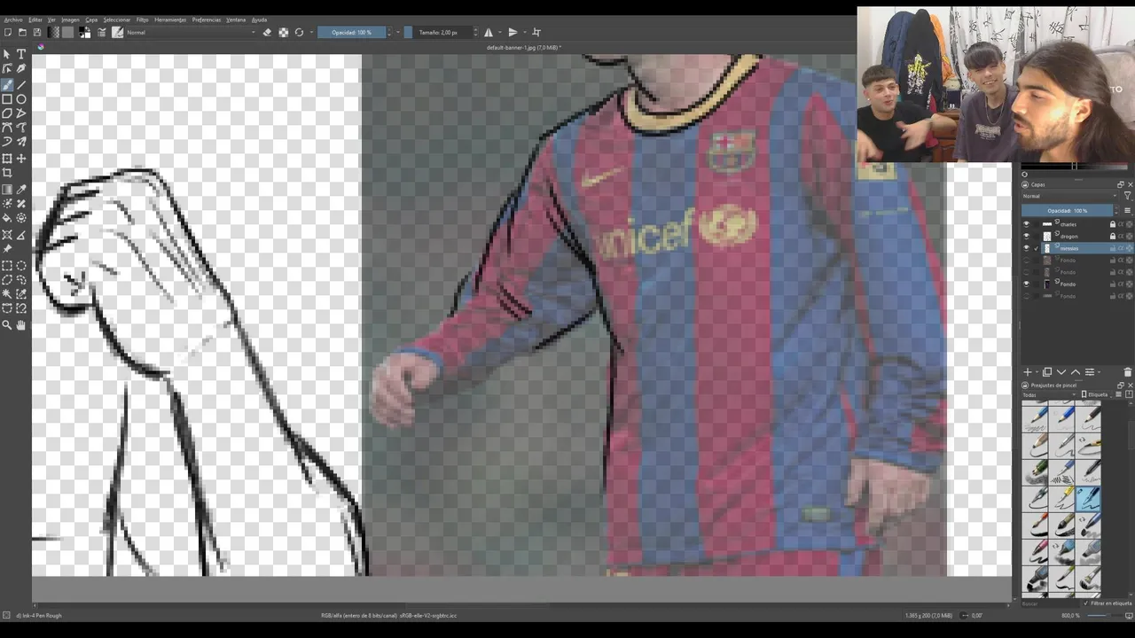This screenshot has height=638, width=1135.
Task: Select the Multibrush tool
Action: pos(21,142)
